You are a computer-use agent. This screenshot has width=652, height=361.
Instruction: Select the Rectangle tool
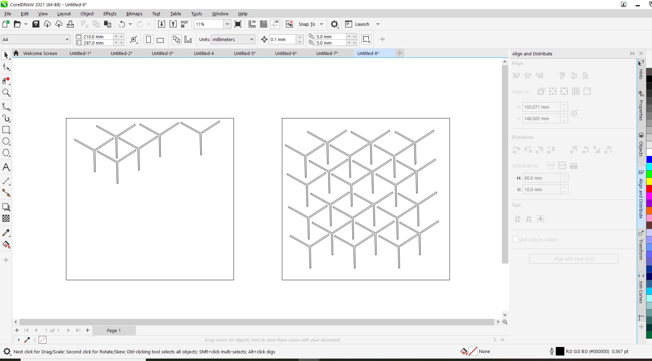(x=6, y=130)
